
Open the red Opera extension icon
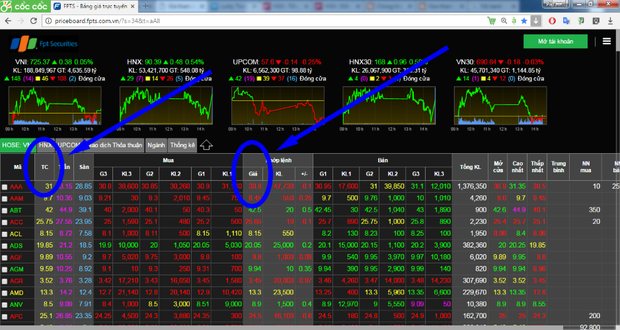[x=552, y=21]
